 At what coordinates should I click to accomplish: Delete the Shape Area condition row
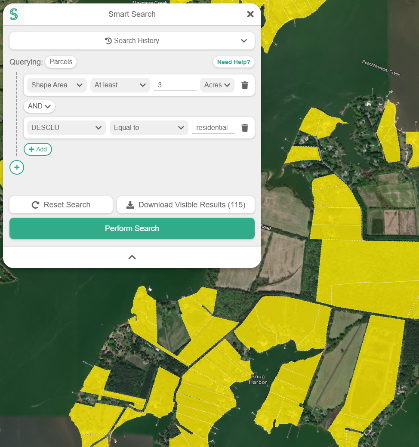(245, 85)
